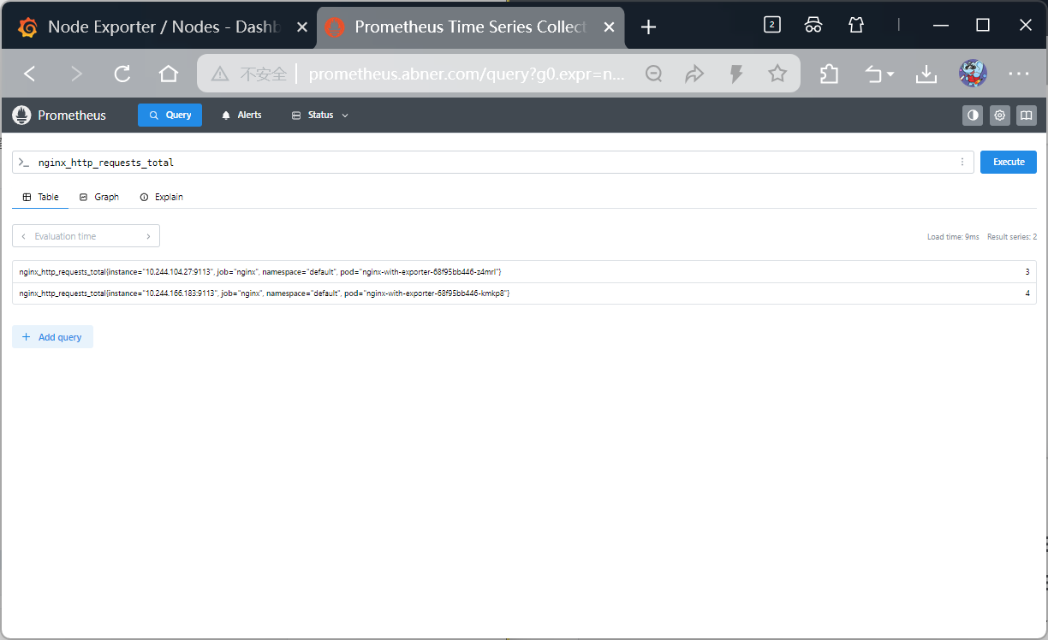Run the query with Execute

(1009, 162)
